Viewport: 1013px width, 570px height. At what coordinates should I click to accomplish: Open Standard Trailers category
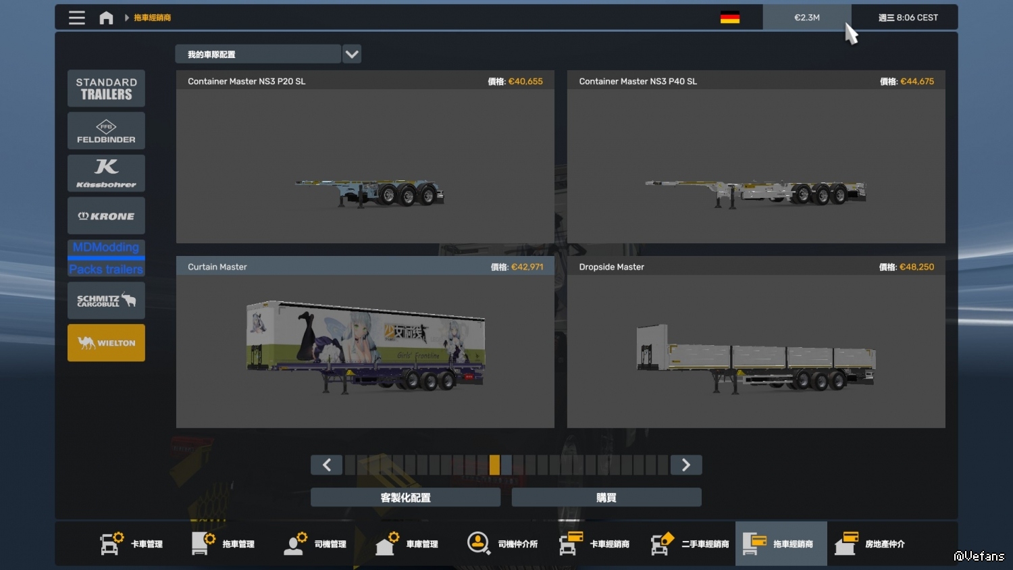[x=106, y=88]
